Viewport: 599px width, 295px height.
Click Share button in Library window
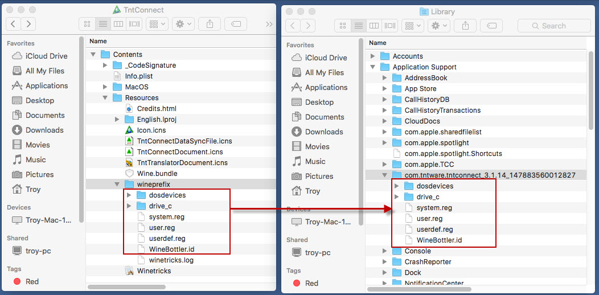click(465, 26)
